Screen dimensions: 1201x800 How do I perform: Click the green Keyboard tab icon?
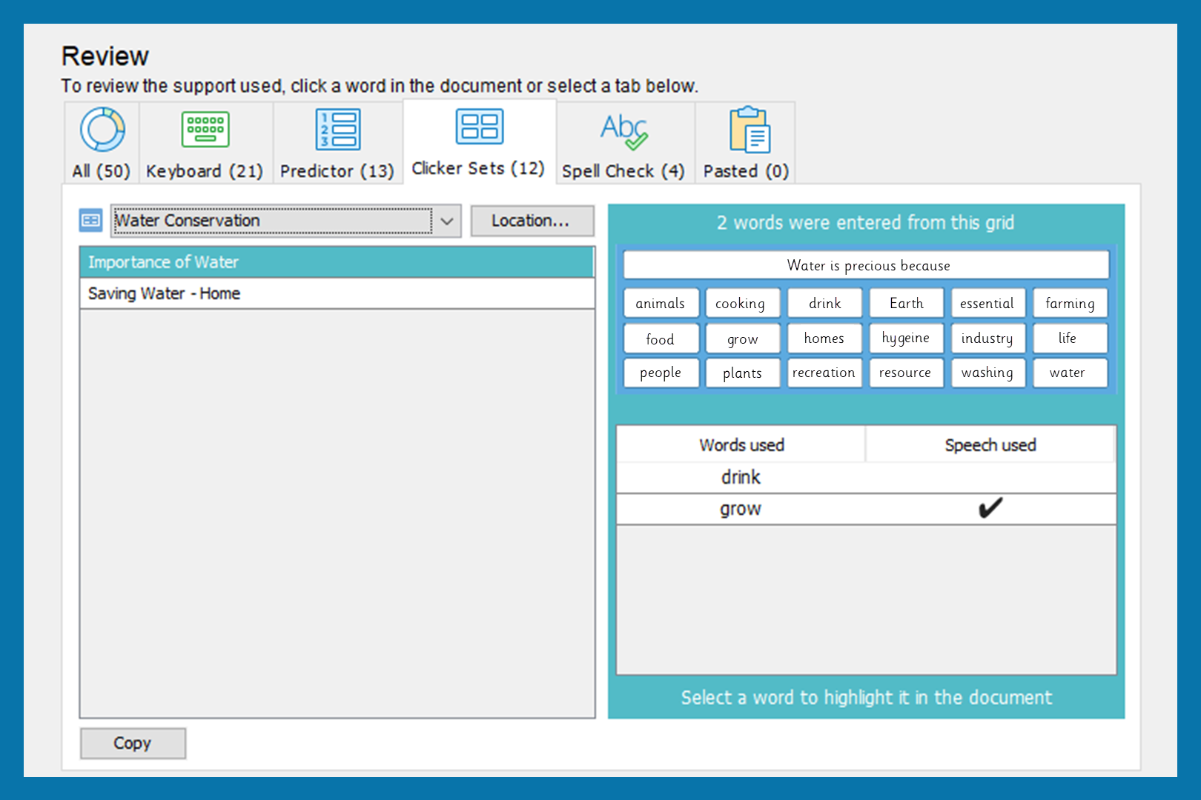[205, 130]
